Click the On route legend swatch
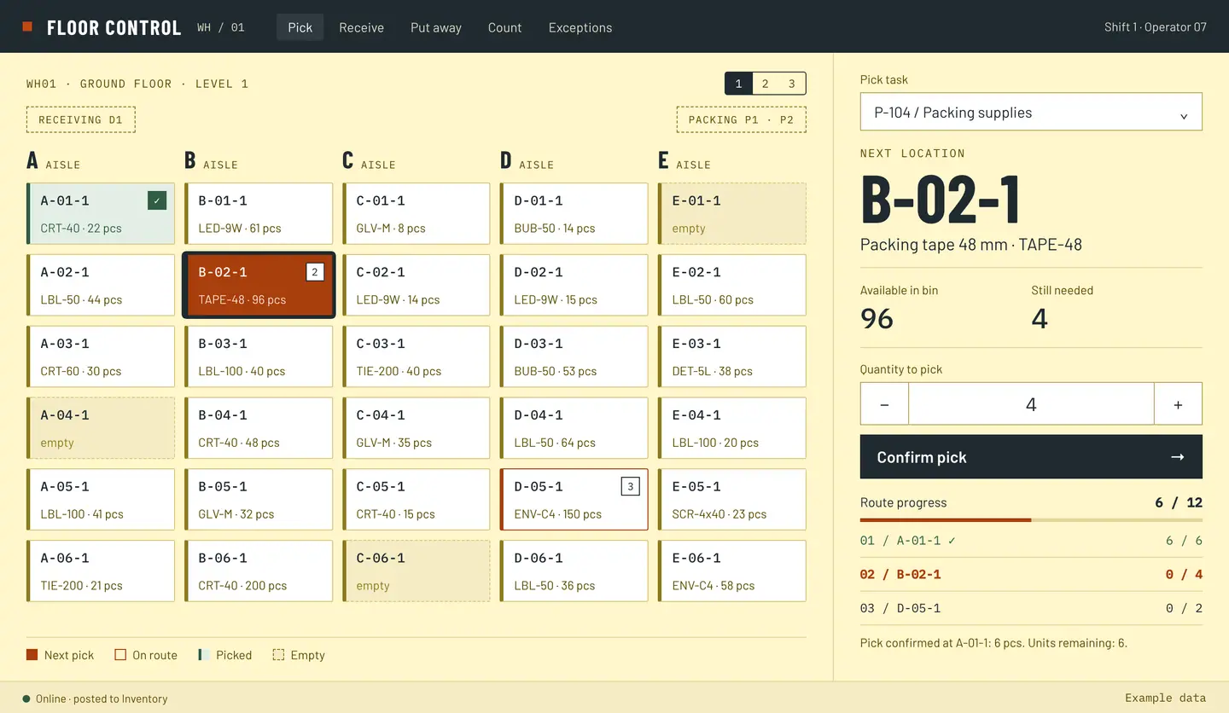 click(x=120, y=655)
